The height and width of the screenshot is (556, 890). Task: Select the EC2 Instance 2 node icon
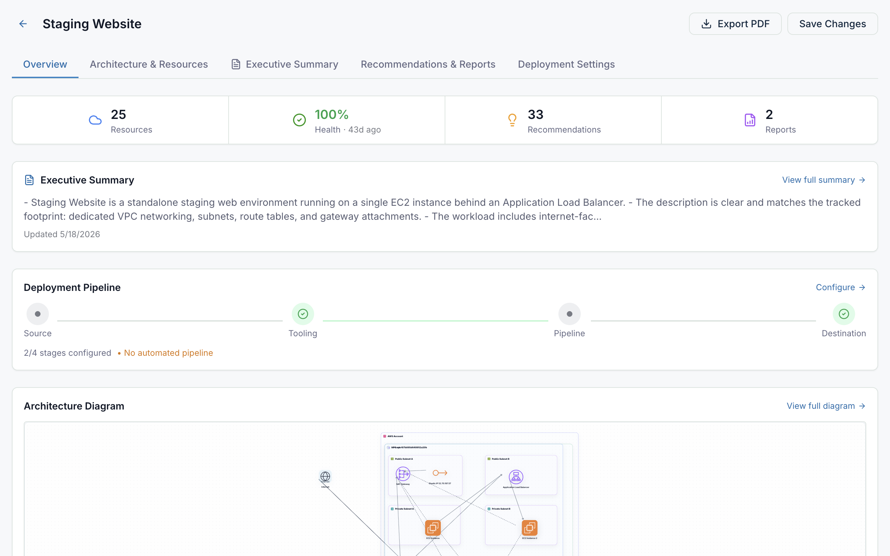click(530, 528)
